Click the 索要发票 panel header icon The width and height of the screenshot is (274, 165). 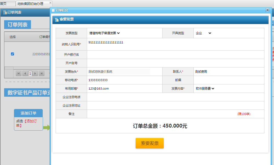pyautogui.click(x=56, y=20)
